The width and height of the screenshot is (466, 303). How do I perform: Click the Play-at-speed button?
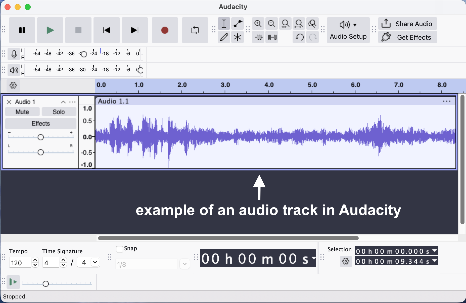pos(13,282)
